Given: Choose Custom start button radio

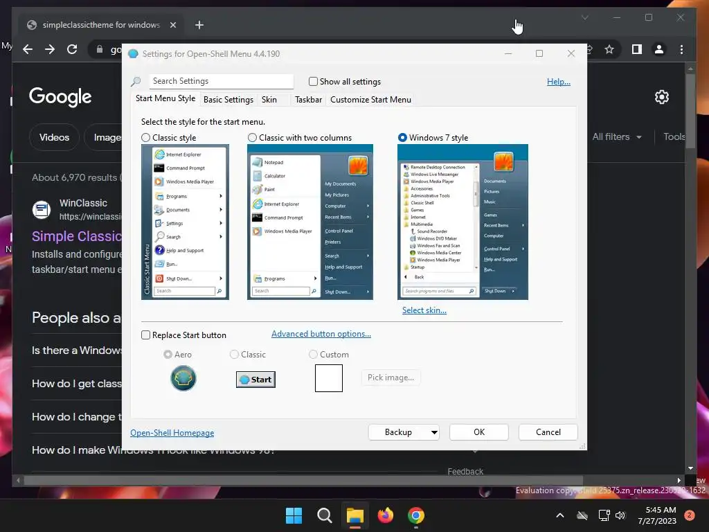Looking at the screenshot, I should pos(313,354).
